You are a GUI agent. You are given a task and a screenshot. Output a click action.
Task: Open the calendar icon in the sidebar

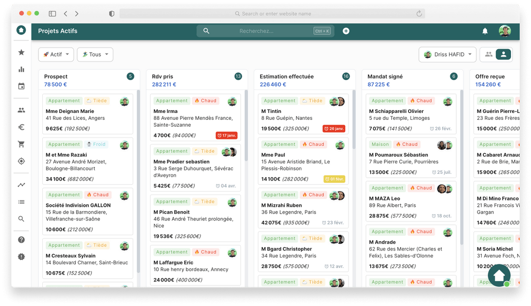tap(21, 86)
